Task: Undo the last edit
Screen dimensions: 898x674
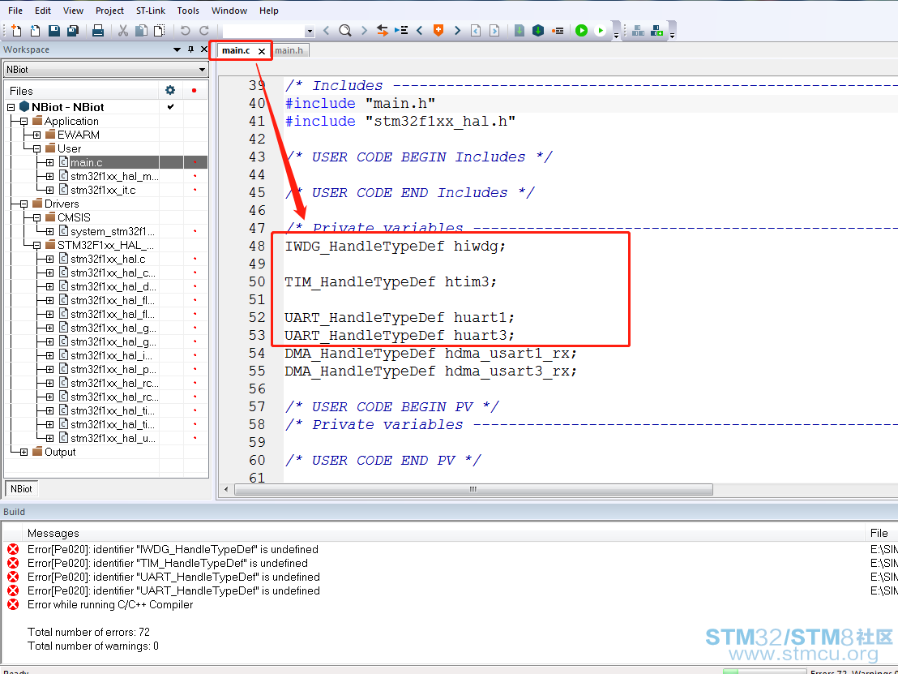Action: click(185, 30)
